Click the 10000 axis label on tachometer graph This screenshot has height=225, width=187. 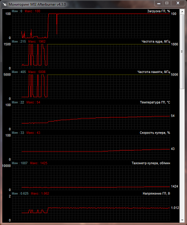pyautogui.click(x=6, y=165)
